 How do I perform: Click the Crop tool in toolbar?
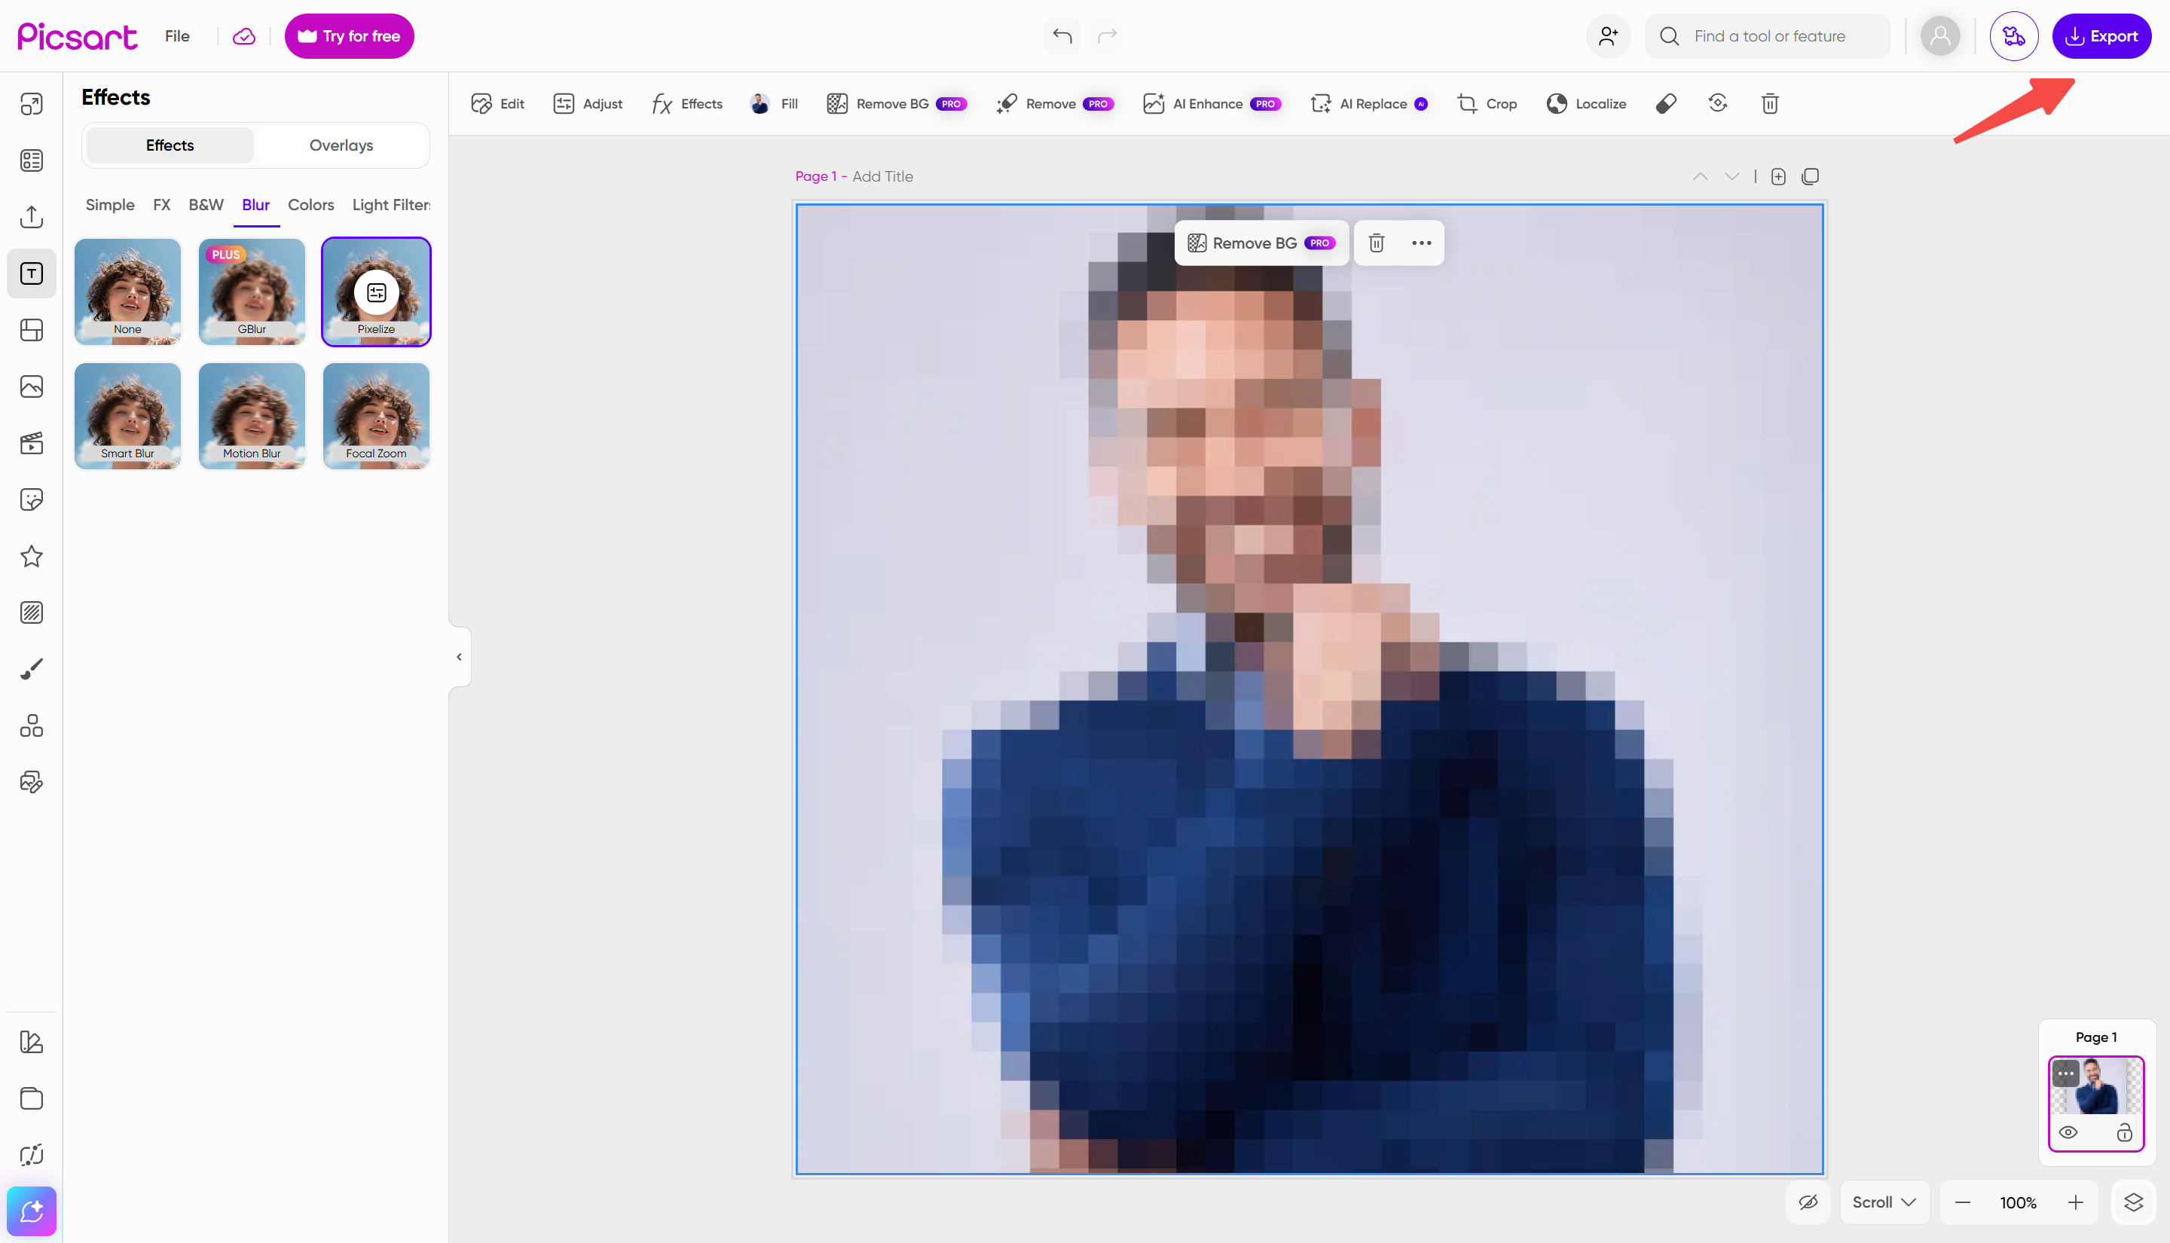click(1486, 103)
